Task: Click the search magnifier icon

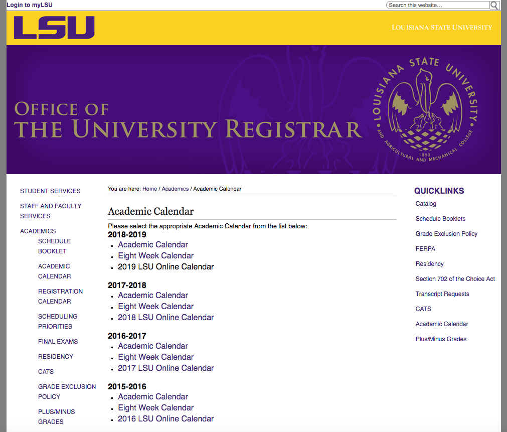Action: coord(494,5)
